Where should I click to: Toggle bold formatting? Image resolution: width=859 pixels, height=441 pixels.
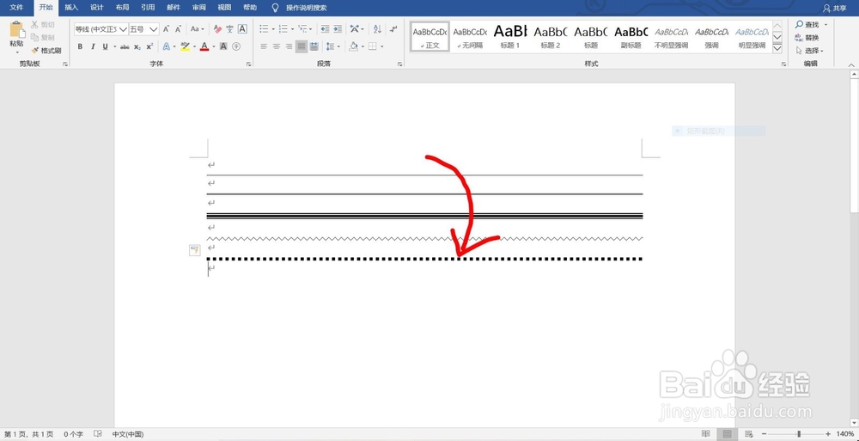tap(80, 46)
